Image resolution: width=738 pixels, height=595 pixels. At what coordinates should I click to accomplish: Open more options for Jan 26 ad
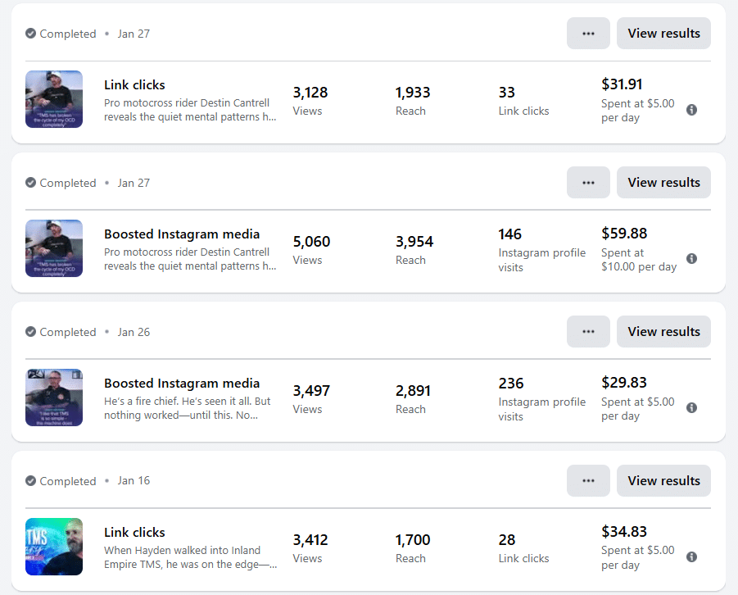pyautogui.click(x=588, y=332)
